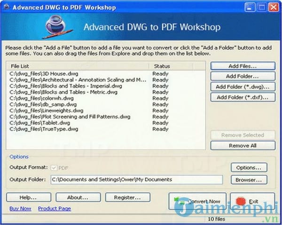The width and height of the screenshot is (282, 225).
Task: Click the Status column header
Action: coord(171,66)
